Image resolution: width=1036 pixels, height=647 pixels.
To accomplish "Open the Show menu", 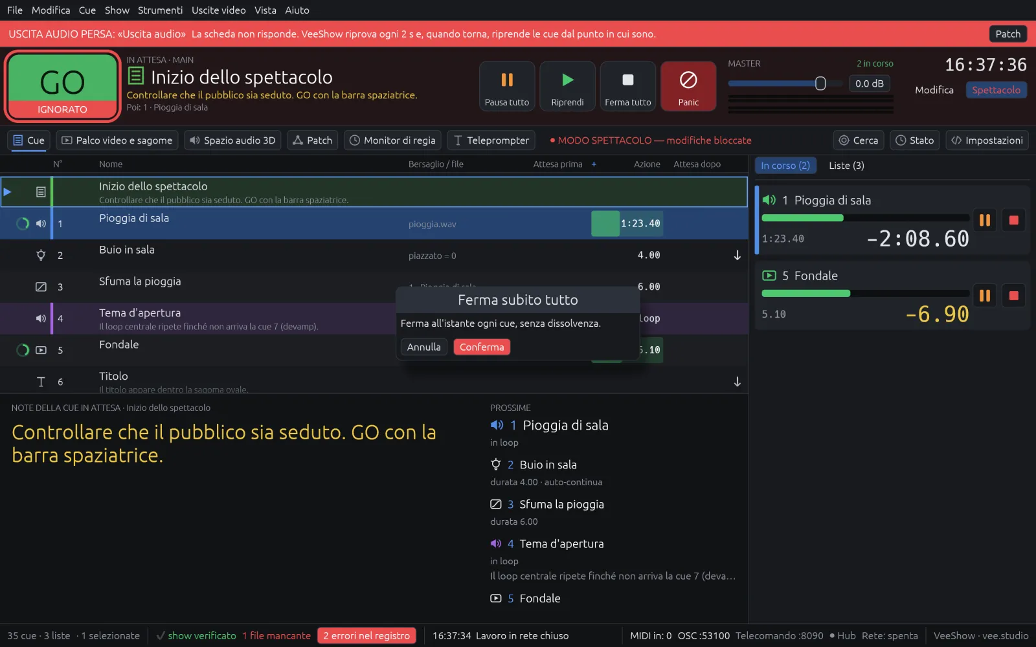I will (117, 10).
